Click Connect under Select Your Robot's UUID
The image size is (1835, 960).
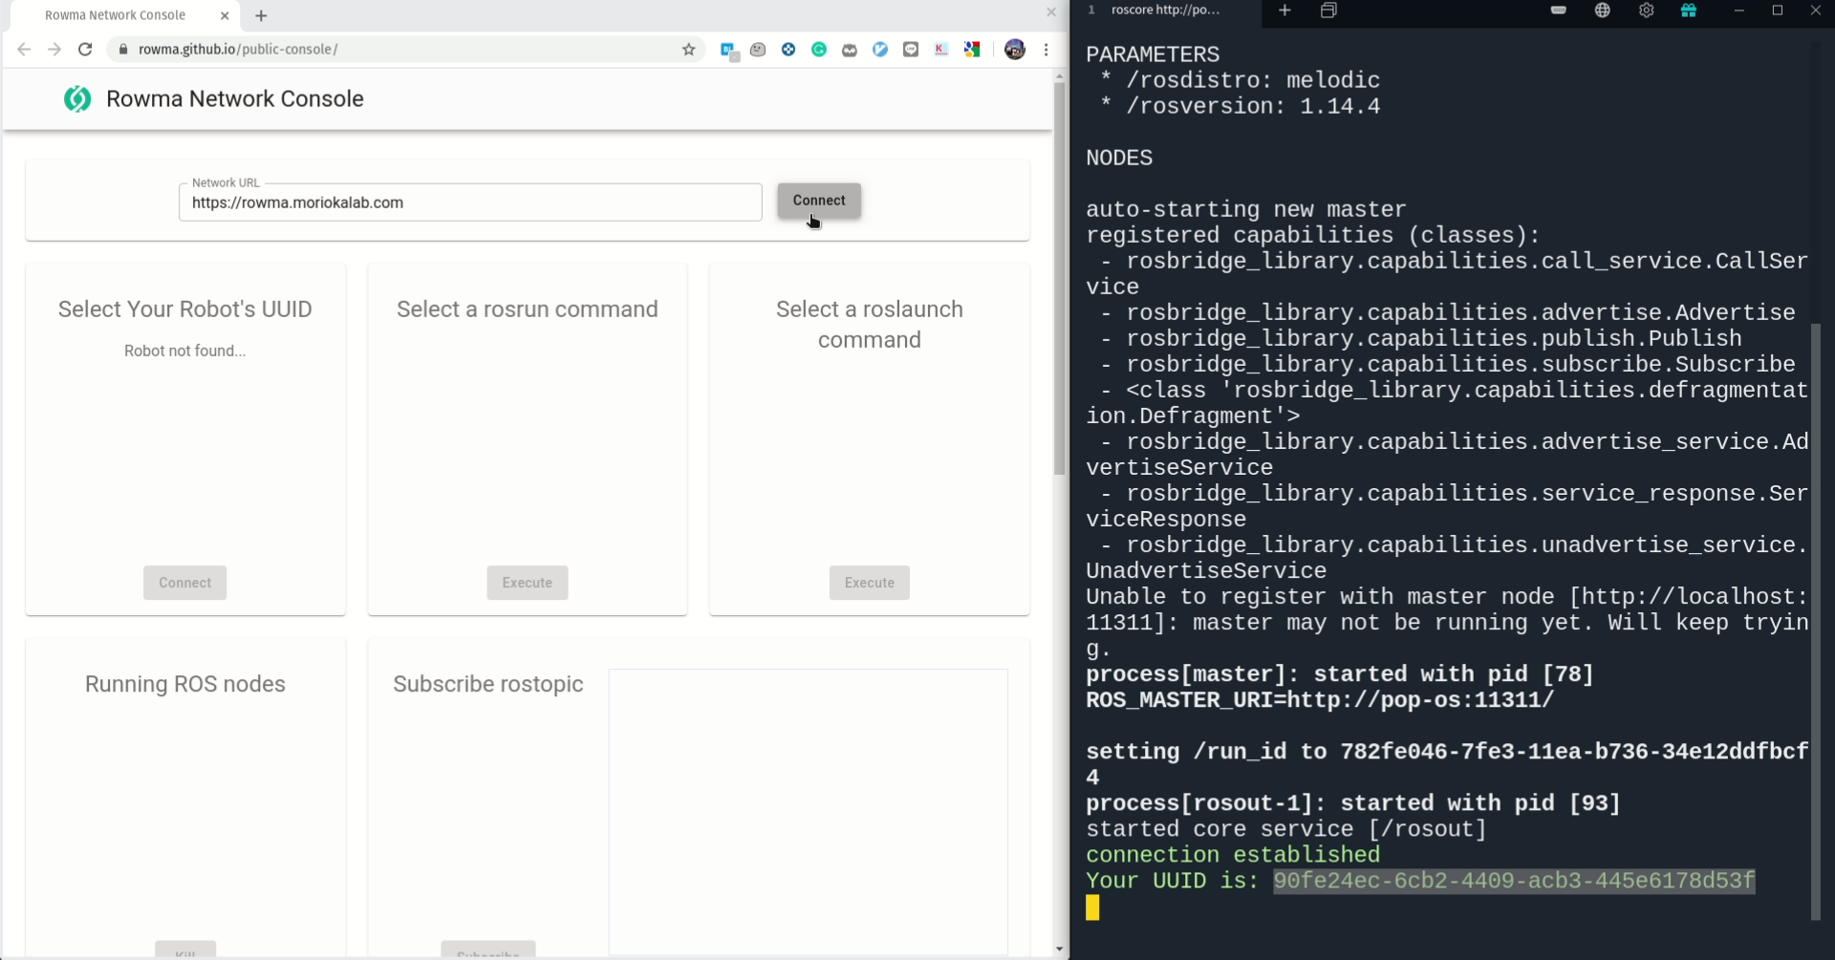(184, 583)
